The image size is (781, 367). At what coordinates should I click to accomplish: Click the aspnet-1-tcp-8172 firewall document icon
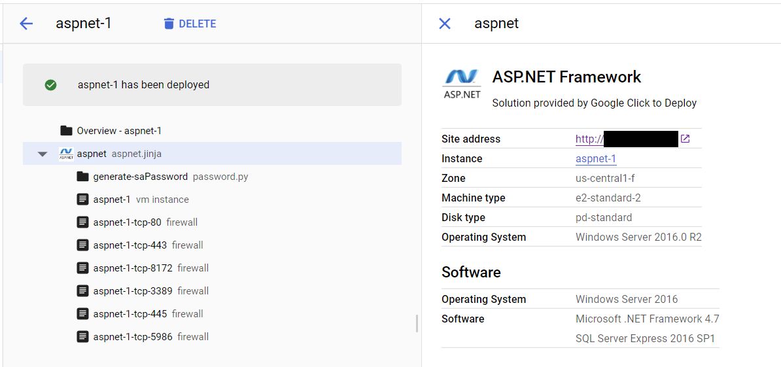coord(82,268)
